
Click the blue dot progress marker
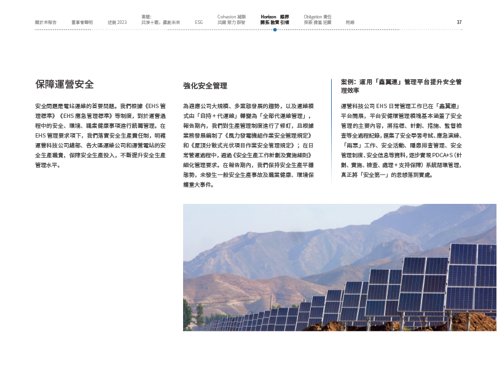(x=275, y=29)
